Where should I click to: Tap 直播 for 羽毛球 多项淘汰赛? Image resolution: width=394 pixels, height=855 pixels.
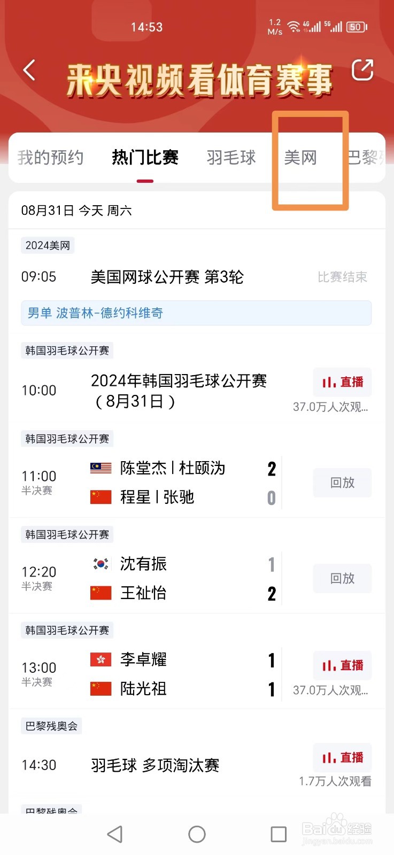tap(342, 757)
